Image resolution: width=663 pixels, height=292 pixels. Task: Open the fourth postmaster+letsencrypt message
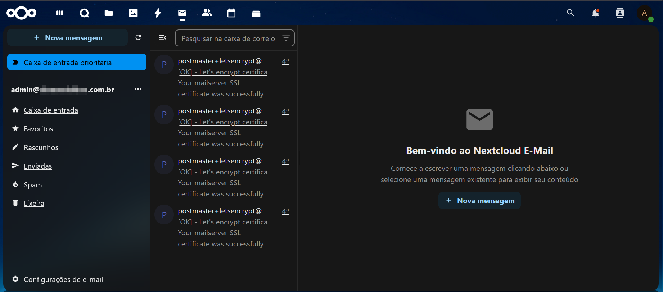pyautogui.click(x=224, y=227)
